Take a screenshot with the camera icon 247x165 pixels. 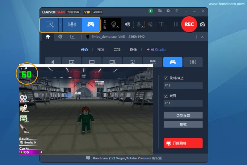203,24
